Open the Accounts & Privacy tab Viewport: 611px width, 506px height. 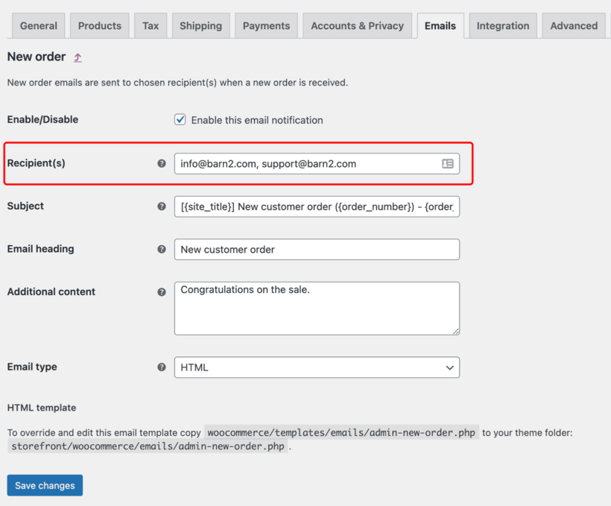click(x=357, y=25)
